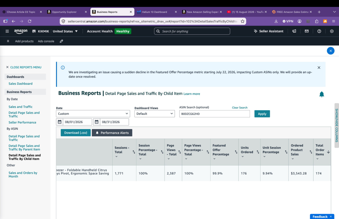Click the VPN button in browser toolbar
The width and height of the screenshot is (339, 219).
coord(288,21)
